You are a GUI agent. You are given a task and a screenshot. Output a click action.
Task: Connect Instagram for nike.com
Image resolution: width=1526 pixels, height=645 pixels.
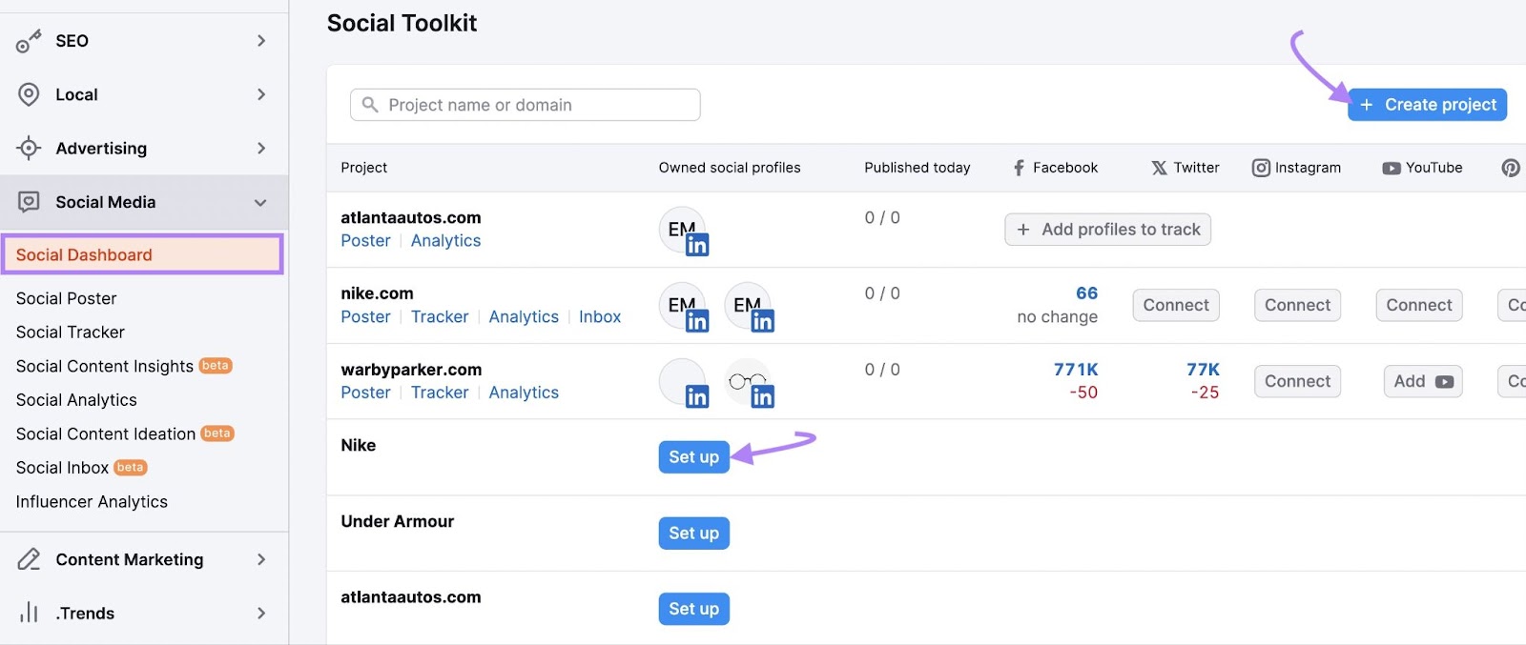[x=1297, y=305]
